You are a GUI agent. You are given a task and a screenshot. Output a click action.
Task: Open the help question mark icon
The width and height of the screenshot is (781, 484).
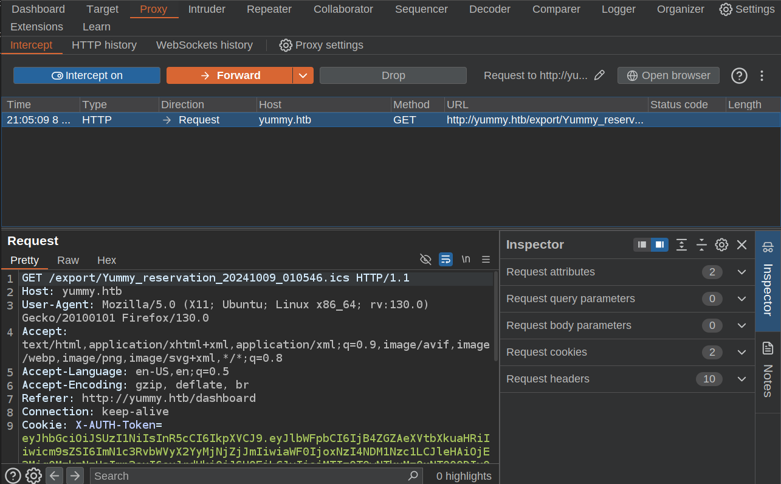(738, 75)
